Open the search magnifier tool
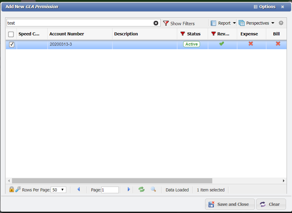292x213 pixels. [x=153, y=190]
